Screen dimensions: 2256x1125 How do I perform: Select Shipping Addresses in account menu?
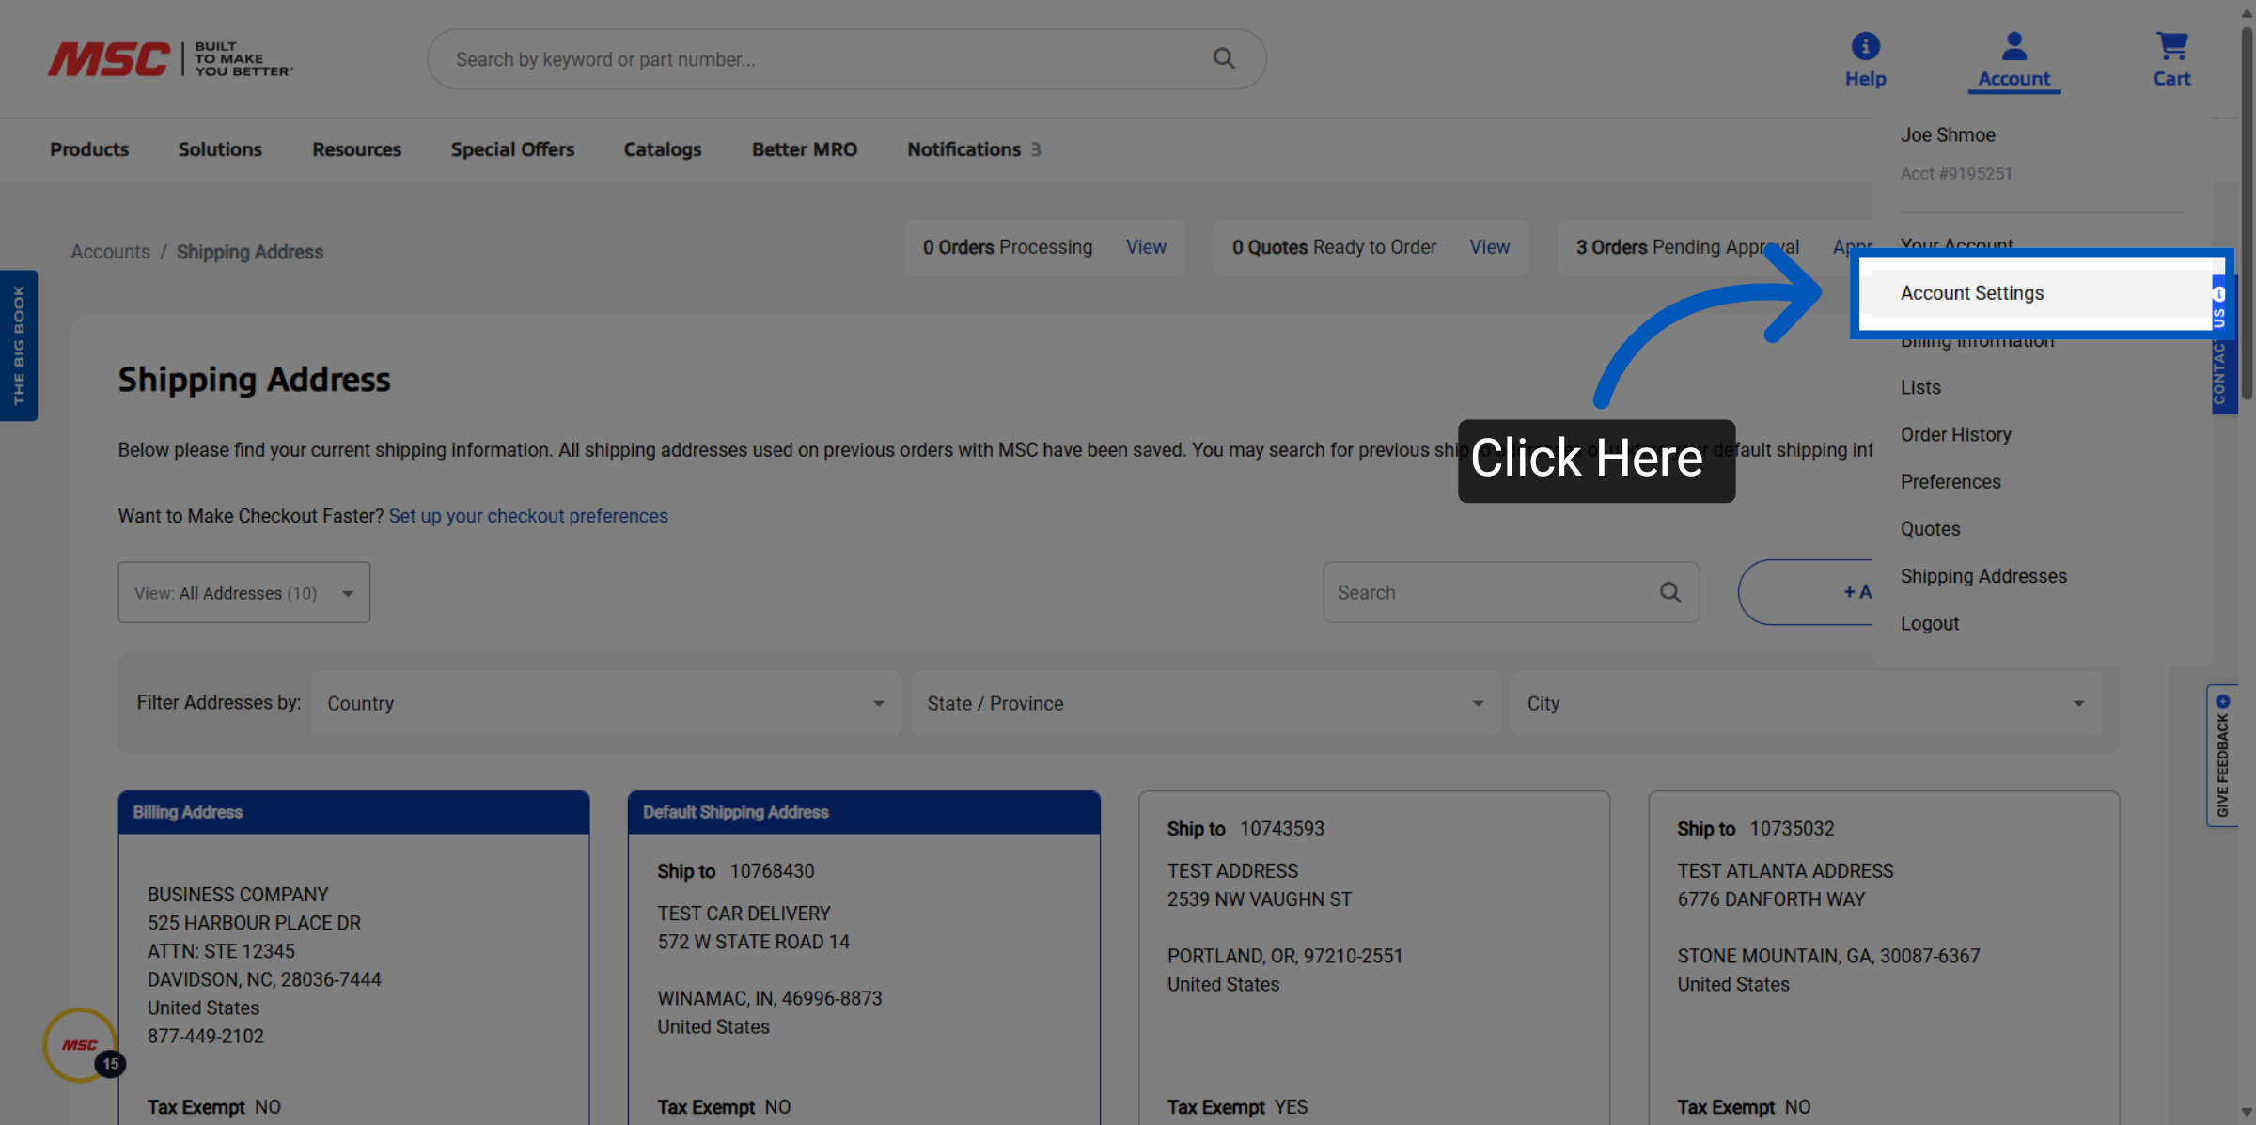(1983, 576)
